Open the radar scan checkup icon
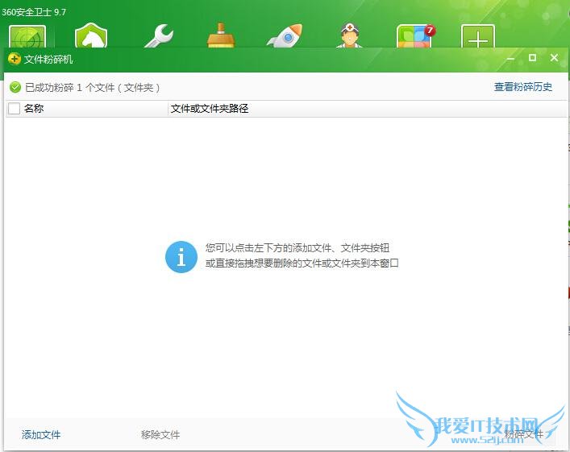The height and width of the screenshot is (452, 570). click(27, 37)
